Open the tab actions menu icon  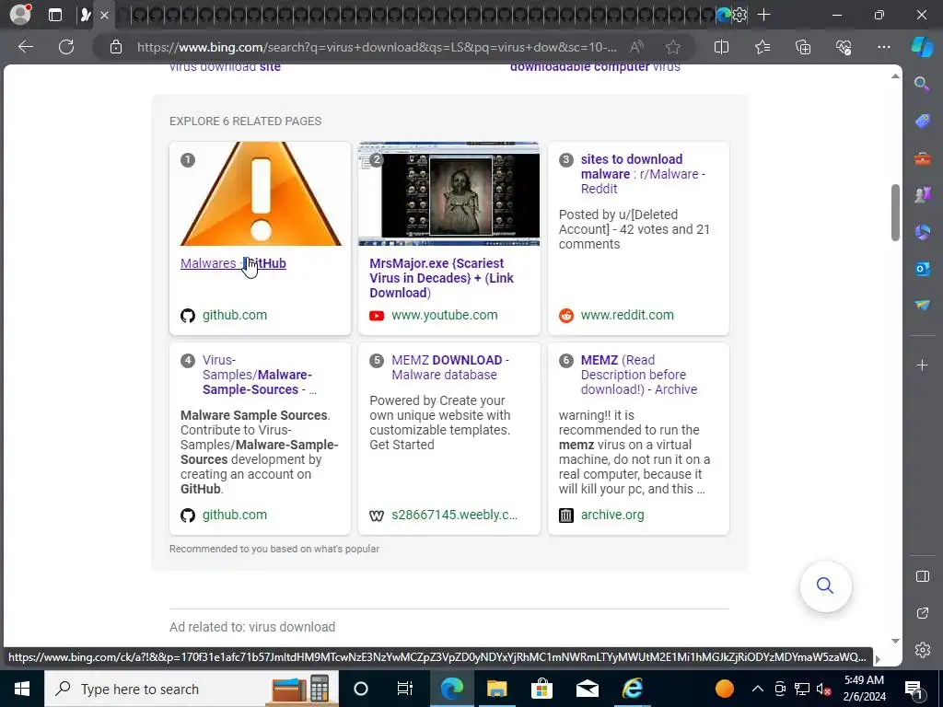[x=54, y=15]
